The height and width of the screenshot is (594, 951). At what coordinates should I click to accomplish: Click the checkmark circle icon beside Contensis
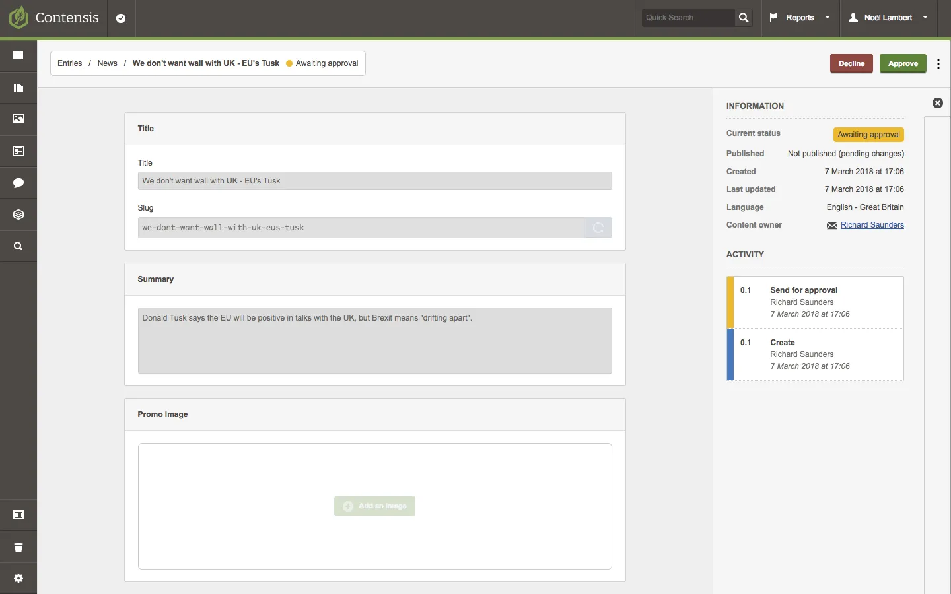pyautogui.click(x=121, y=18)
